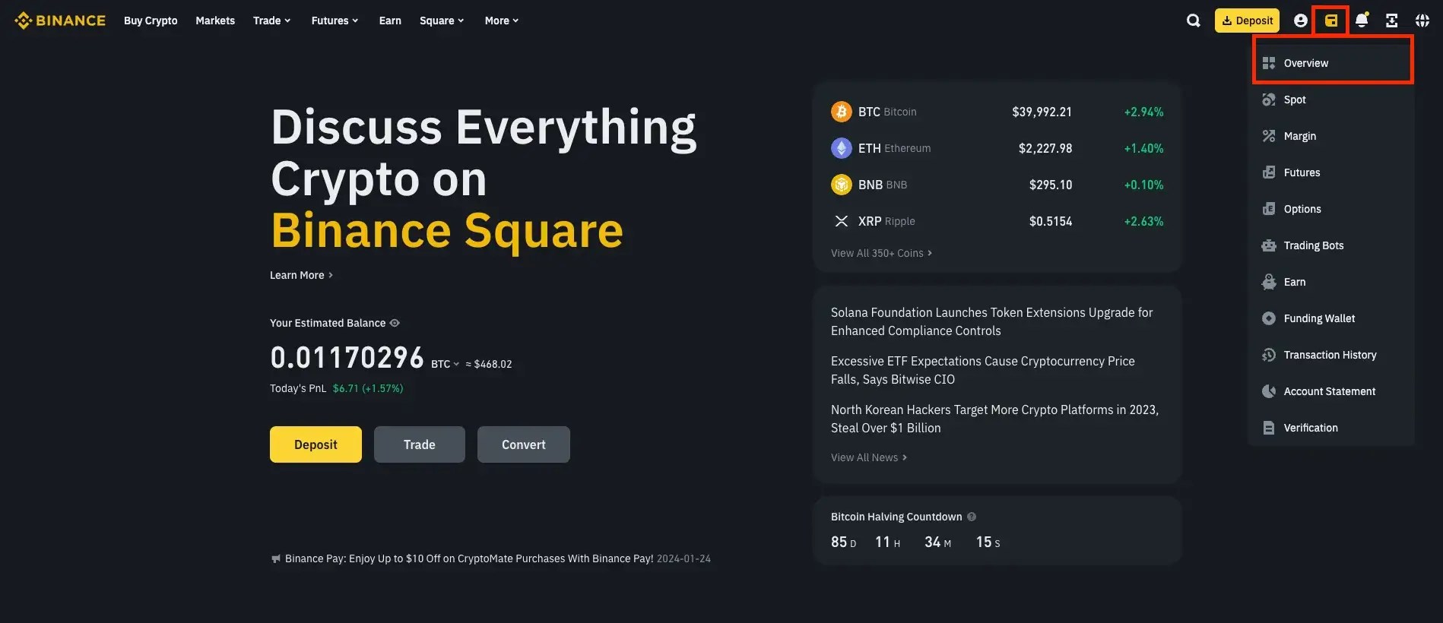
Task: Click the Trade button below balance
Action: (x=420, y=444)
